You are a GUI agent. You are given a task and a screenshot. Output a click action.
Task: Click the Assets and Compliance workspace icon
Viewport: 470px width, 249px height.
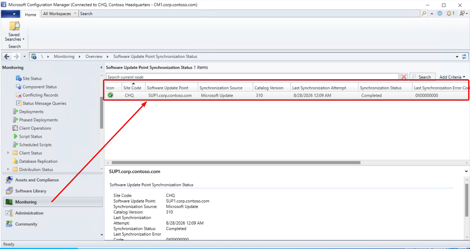[9, 180]
